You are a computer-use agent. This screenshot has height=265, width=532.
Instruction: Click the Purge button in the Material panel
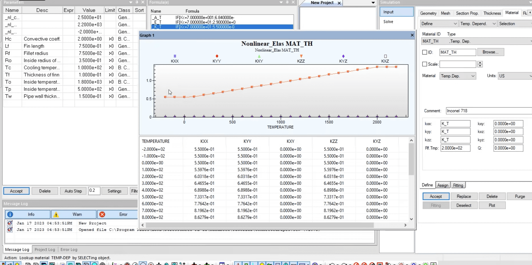(519, 196)
